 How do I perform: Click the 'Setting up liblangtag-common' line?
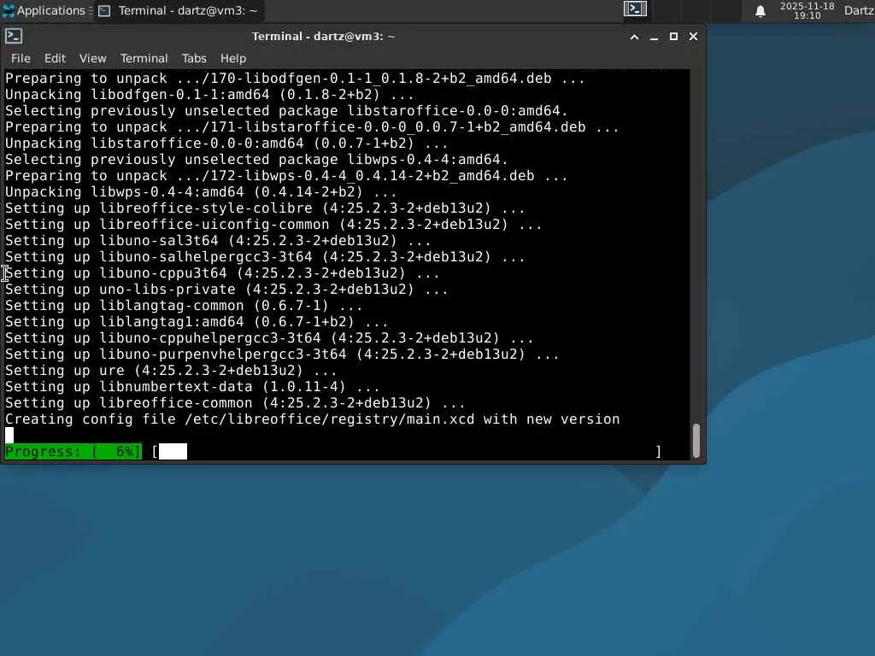184,306
